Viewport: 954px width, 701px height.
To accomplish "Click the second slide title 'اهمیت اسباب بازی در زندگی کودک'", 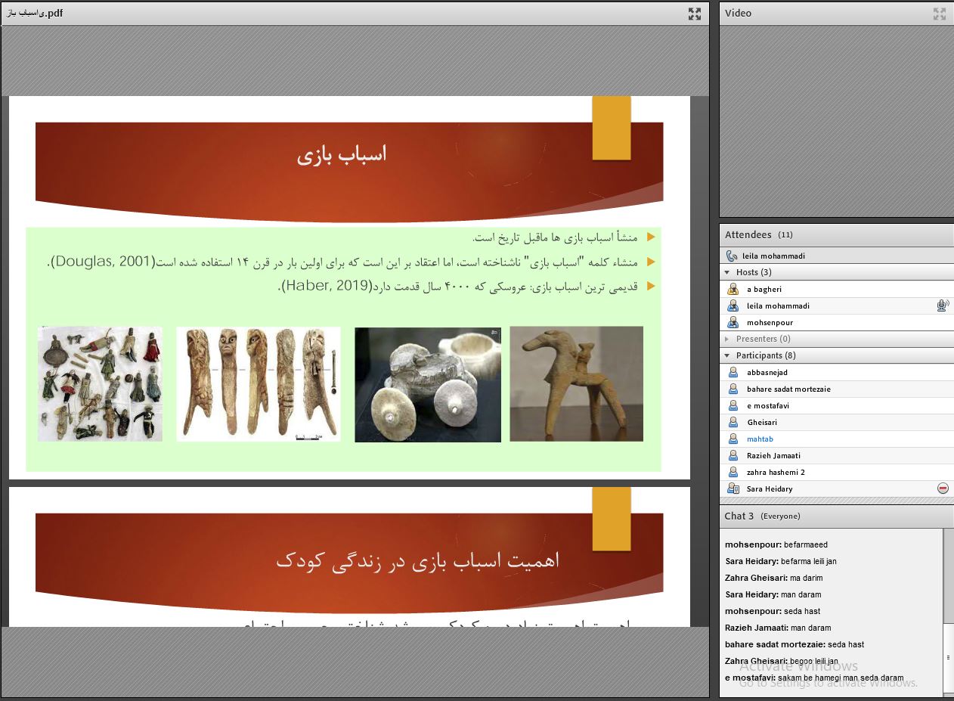I will point(417,560).
